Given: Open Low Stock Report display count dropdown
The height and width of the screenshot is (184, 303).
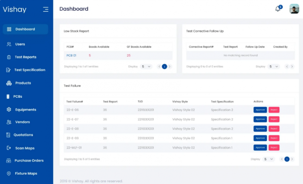Looking at the screenshot, I should coord(146,67).
